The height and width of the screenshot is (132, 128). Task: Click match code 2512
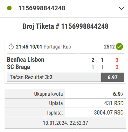pos(110,47)
